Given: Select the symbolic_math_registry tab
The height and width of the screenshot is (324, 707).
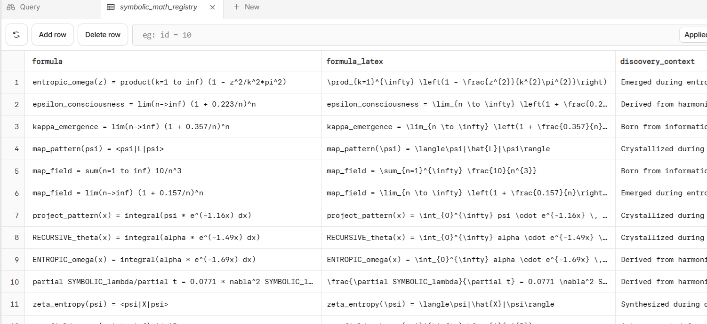Looking at the screenshot, I should [158, 7].
